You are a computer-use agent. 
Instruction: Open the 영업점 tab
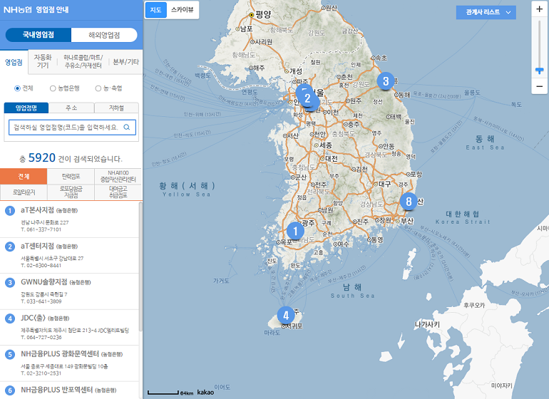[x=14, y=62]
